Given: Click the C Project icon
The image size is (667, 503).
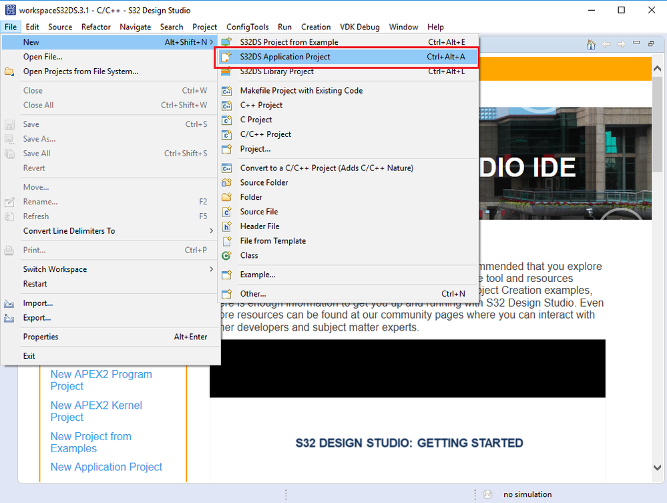Looking at the screenshot, I should [x=227, y=120].
